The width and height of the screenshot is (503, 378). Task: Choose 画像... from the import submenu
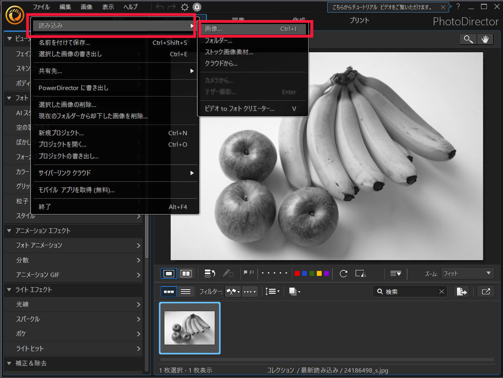click(x=253, y=29)
